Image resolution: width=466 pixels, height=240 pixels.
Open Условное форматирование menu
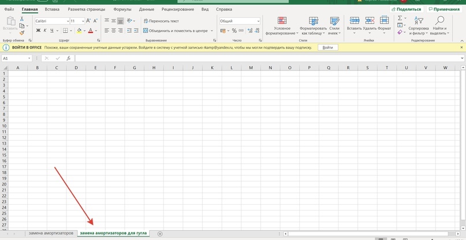[x=282, y=26]
